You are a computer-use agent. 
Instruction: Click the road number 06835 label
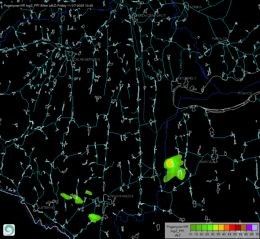(48, 216)
